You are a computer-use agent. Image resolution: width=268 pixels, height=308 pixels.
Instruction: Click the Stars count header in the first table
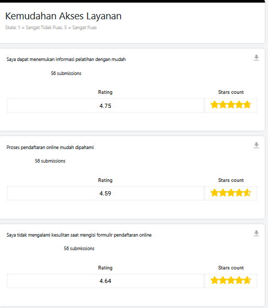(231, 92)
